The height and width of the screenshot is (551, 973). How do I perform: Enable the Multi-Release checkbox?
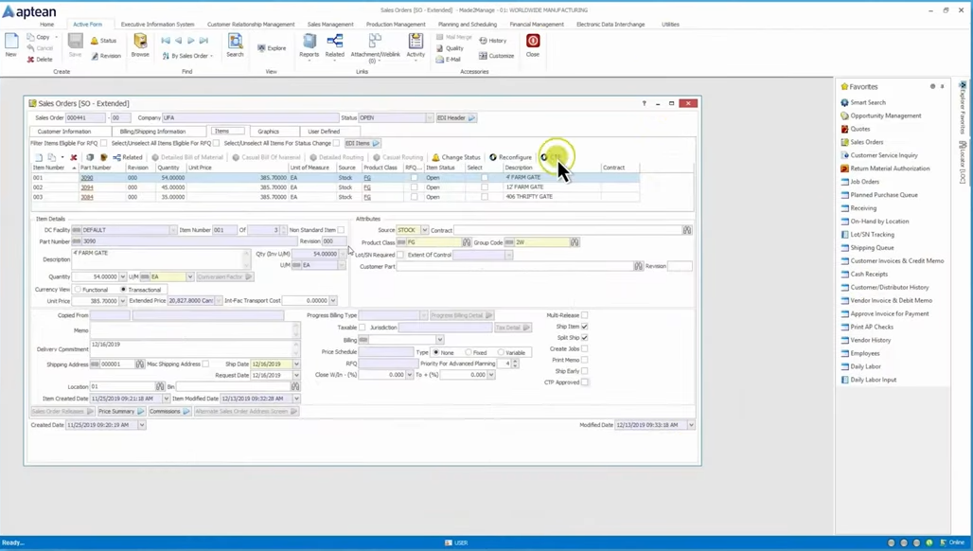click(584, 315)
